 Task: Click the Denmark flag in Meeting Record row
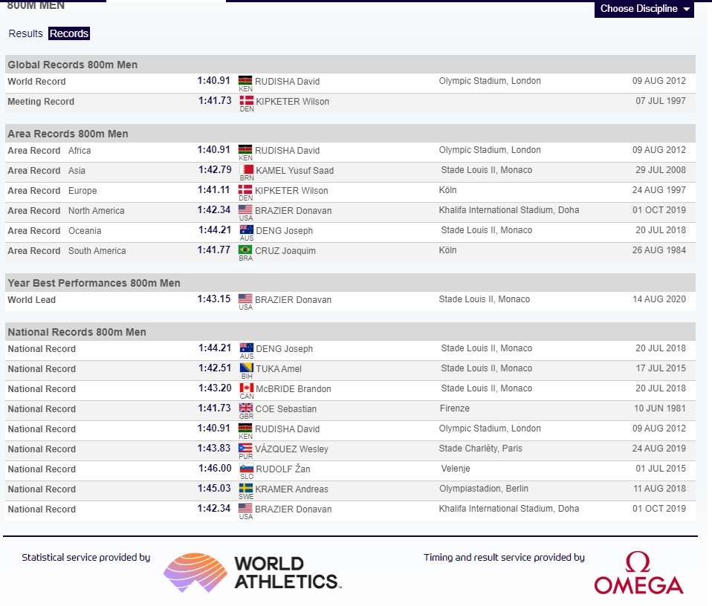(x=245, y=100)
